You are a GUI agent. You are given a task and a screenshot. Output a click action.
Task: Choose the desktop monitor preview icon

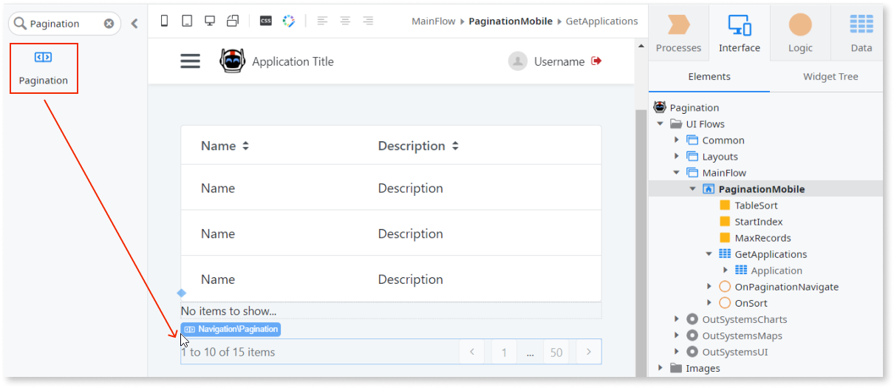click(209, 21)
